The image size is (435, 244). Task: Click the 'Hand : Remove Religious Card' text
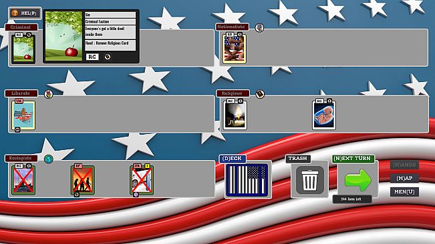107,43
